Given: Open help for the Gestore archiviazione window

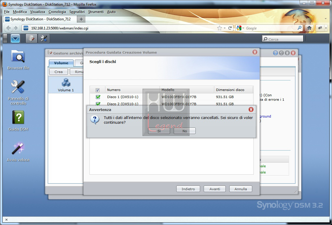Looking at the screenshot, I should [275, 53].
